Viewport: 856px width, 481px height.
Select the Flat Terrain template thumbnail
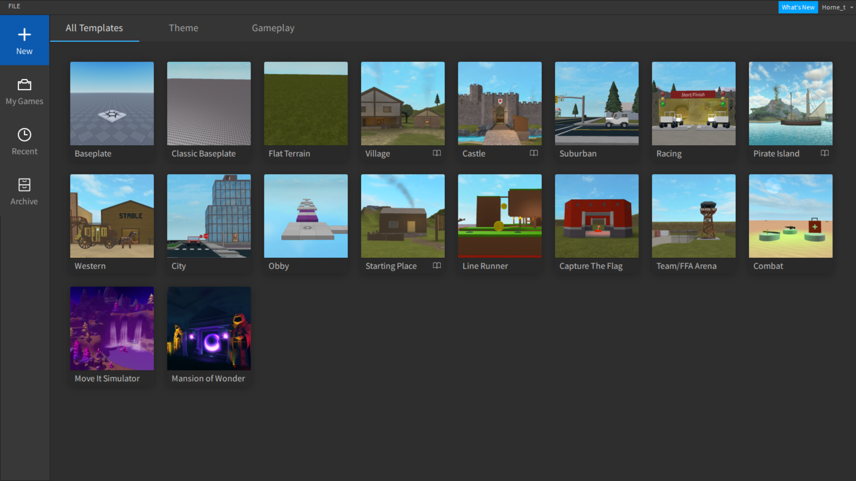pyautogui.click(x=306, y=103)
